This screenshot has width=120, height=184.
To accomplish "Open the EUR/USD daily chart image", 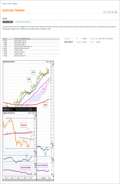I will coord(28,121).
